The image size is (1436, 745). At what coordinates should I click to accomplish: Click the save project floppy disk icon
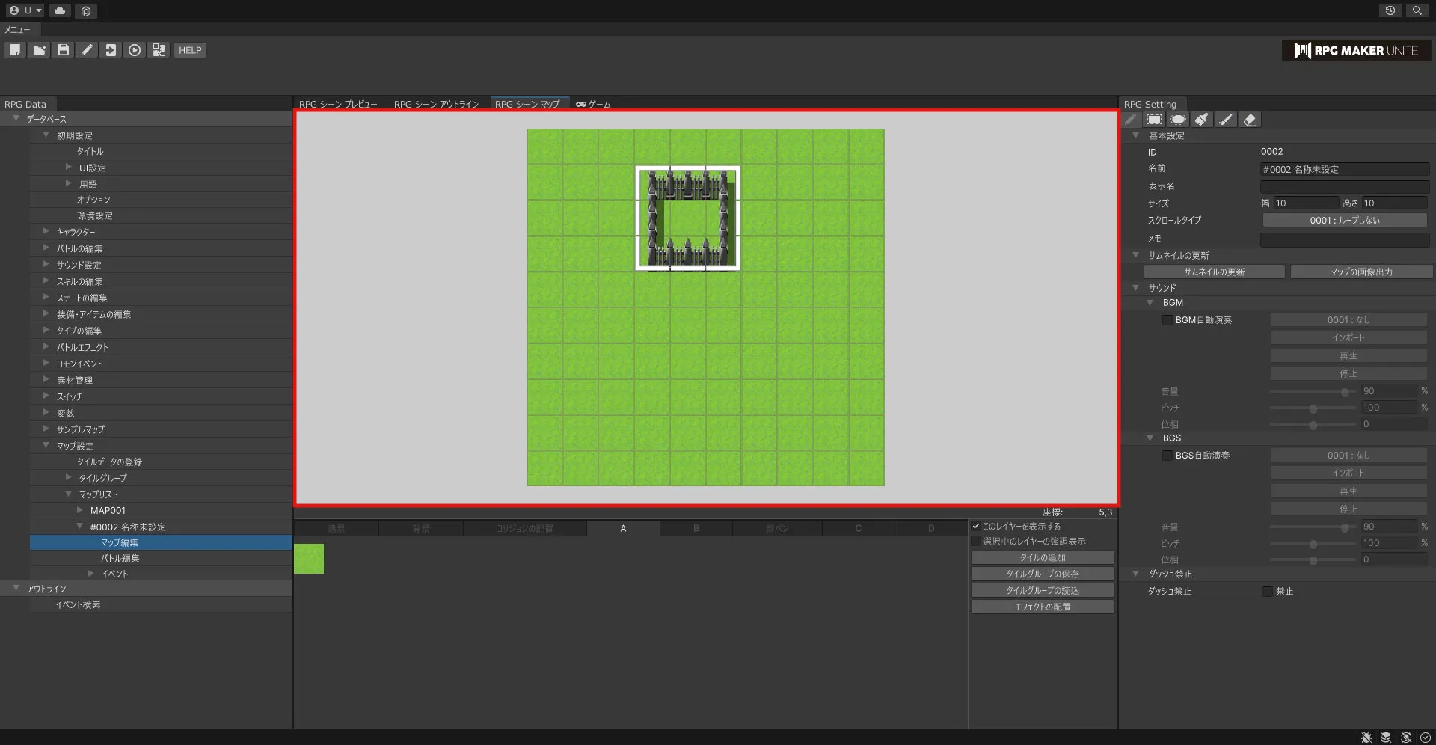[x=63, y=50]
